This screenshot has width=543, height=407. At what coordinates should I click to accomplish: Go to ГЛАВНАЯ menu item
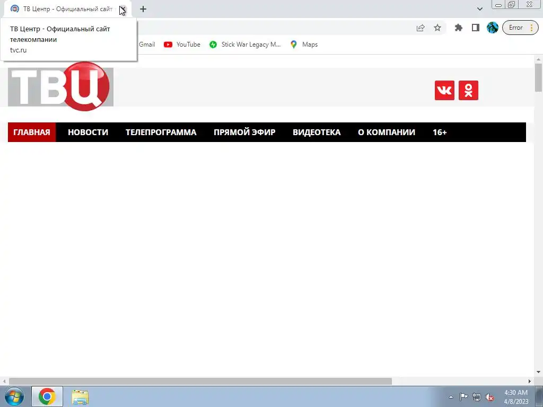32,132
